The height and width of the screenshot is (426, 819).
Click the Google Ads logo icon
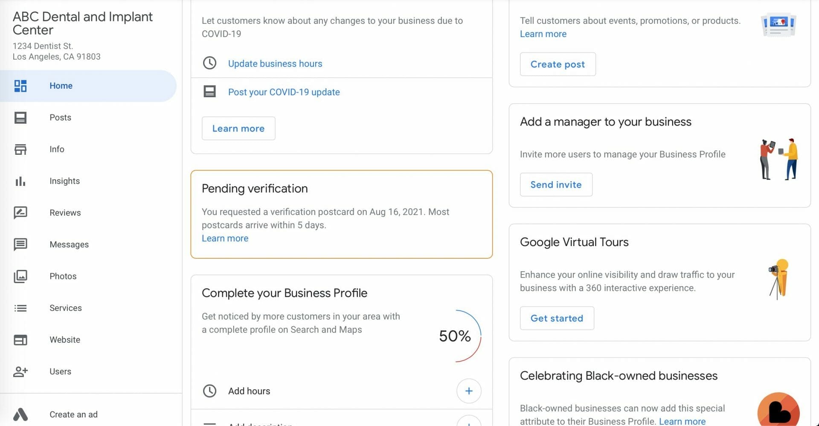click(20, 414)
